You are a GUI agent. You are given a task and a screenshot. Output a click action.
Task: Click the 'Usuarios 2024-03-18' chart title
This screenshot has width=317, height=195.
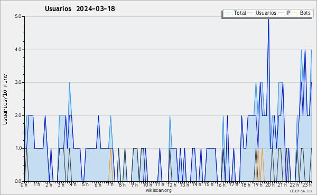click(80, 8)
